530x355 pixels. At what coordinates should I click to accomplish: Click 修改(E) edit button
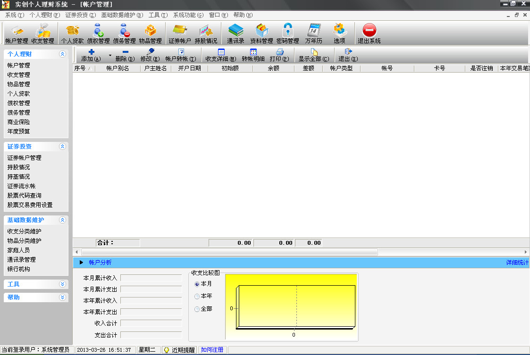pyautogui.click(x=150, y=55)
